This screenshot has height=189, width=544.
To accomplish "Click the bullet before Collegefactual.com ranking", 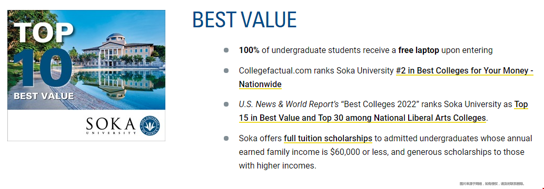I will [226, 71].
